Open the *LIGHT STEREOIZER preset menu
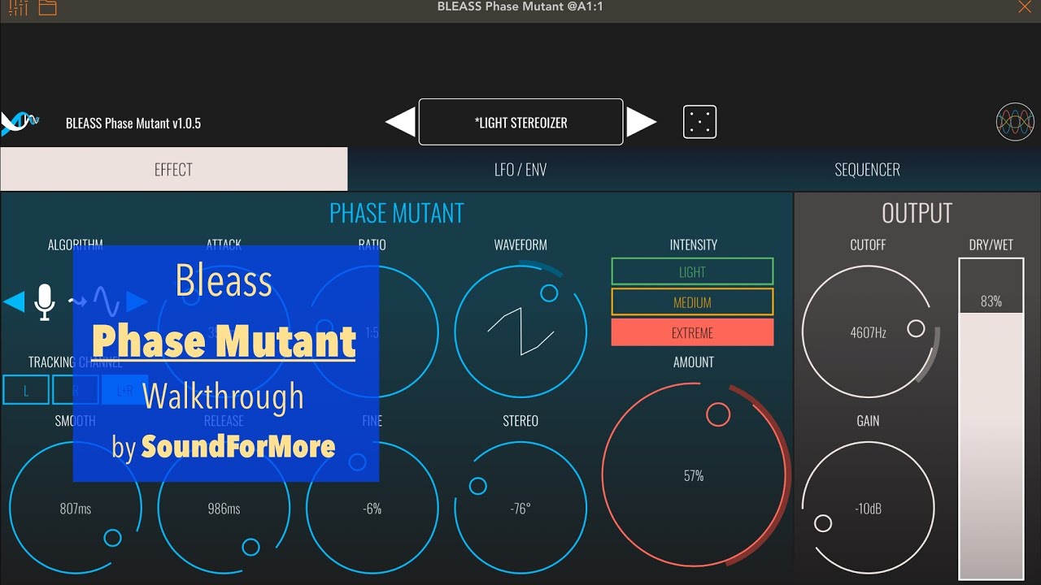This screenshot has width=1041, height=585. click(520, 122)
